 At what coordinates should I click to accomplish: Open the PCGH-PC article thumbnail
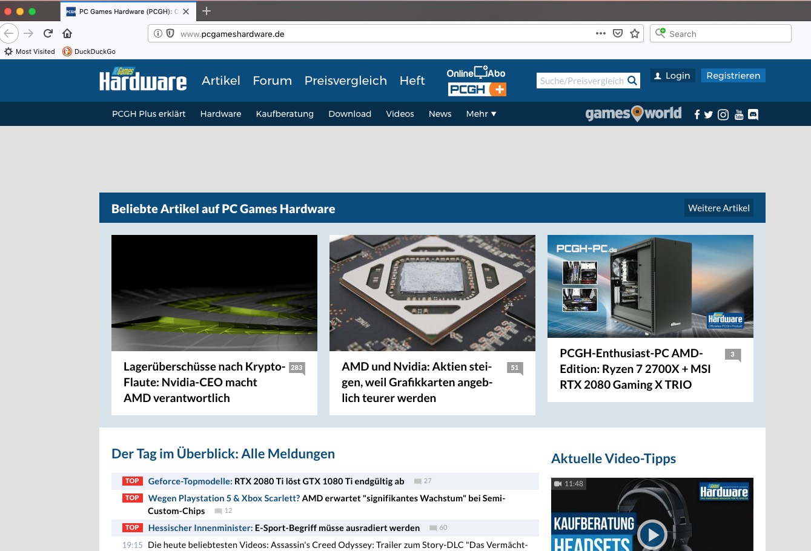point(650,286)
